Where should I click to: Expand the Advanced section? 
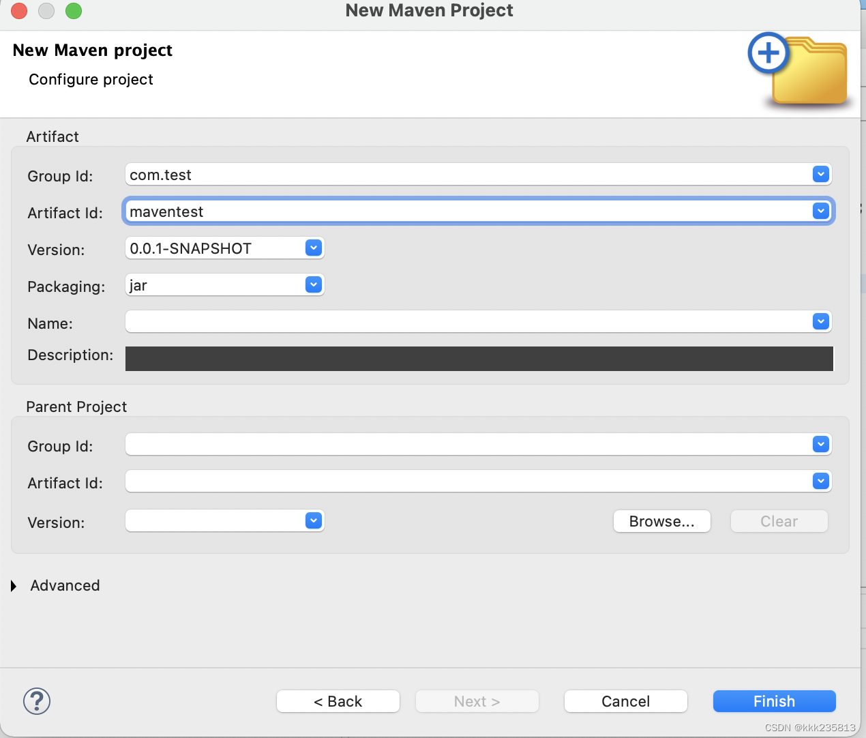12,585
